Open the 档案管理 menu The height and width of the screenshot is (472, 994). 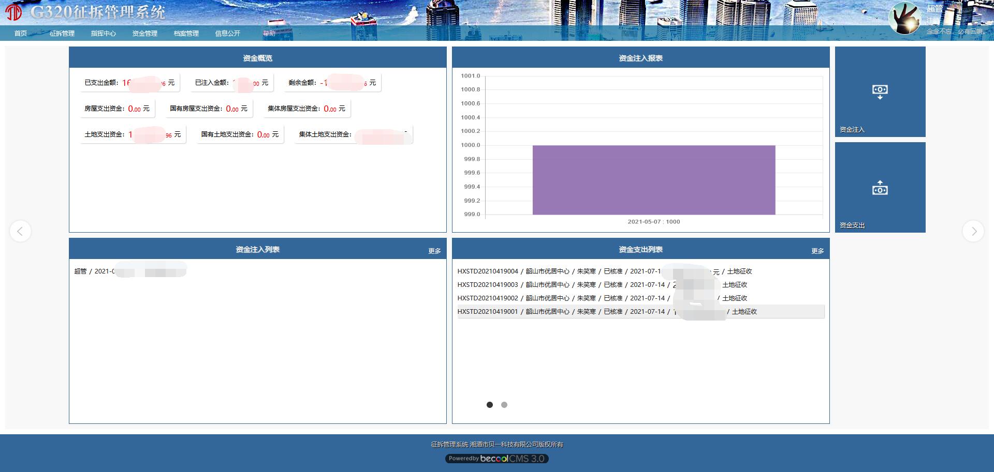point(186,34)
